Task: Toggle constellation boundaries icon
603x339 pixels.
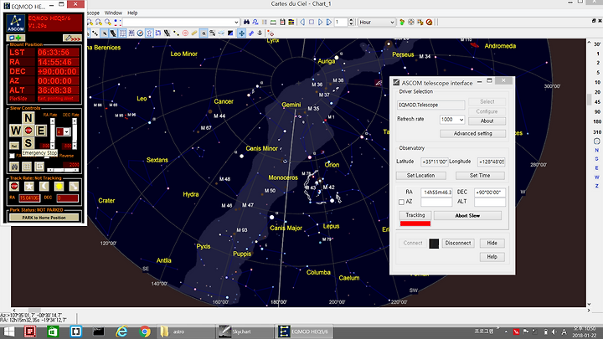Action: point(158,33)
